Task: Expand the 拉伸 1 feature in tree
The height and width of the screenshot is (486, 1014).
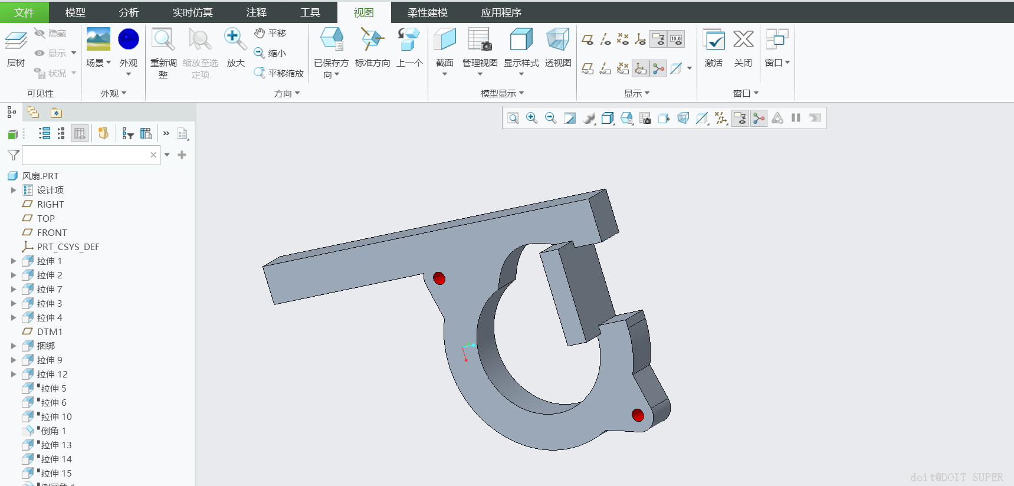Action: coord(14,261)
